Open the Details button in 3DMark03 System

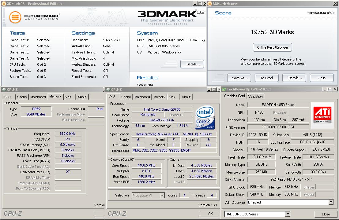click(192, 64)
